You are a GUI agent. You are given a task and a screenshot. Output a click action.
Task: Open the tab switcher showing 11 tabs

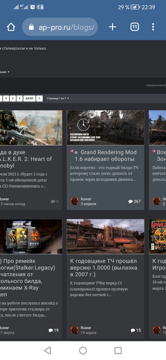[135, 27]
